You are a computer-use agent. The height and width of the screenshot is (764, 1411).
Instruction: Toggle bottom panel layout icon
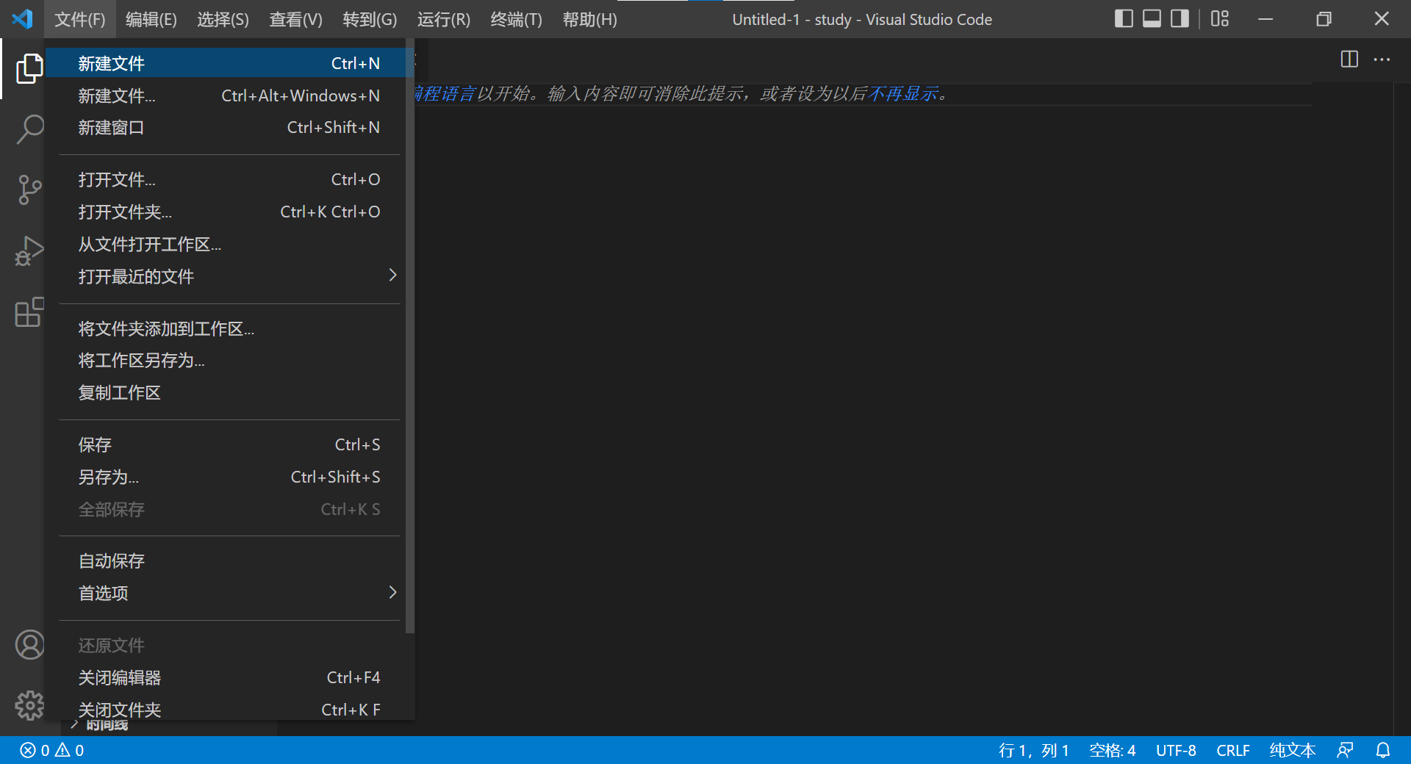1152,19
